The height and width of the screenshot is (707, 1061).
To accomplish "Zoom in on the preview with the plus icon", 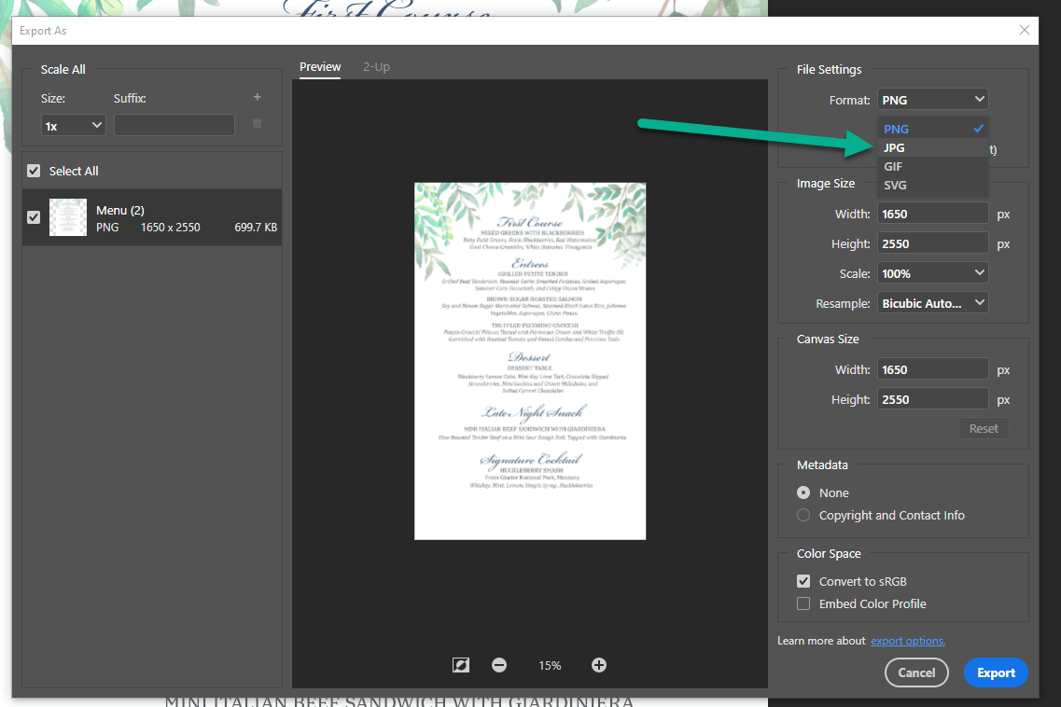I will pyautogui.click(x=598, y=665).
